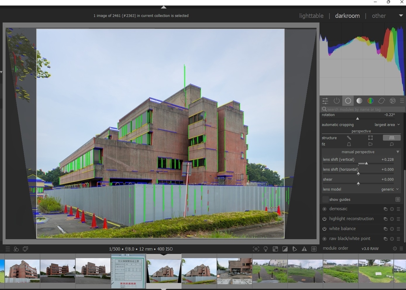Toggle raw overexposed indication

click(275, 249)
